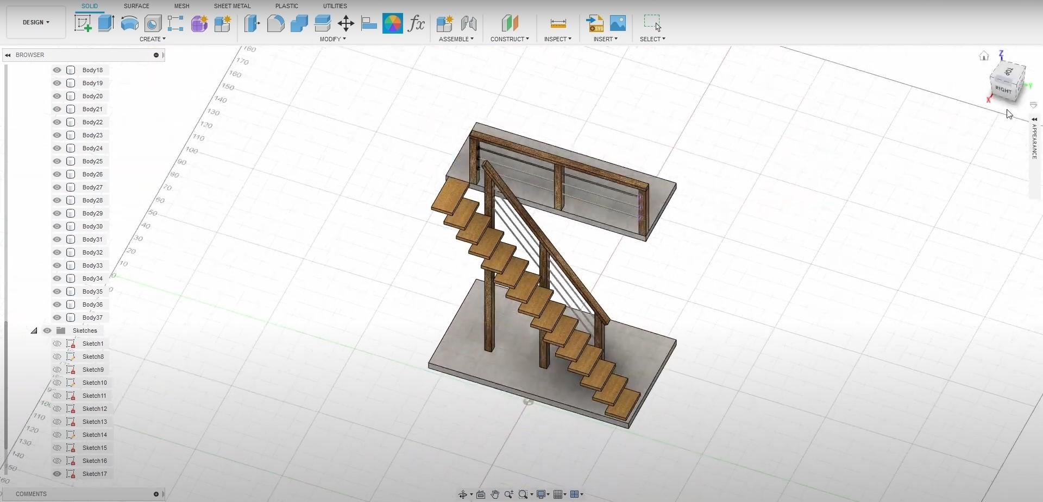Click the New Component icon
Viewport: 1043px width, 502px height.
pyautogui.click(x=444, y=23)
